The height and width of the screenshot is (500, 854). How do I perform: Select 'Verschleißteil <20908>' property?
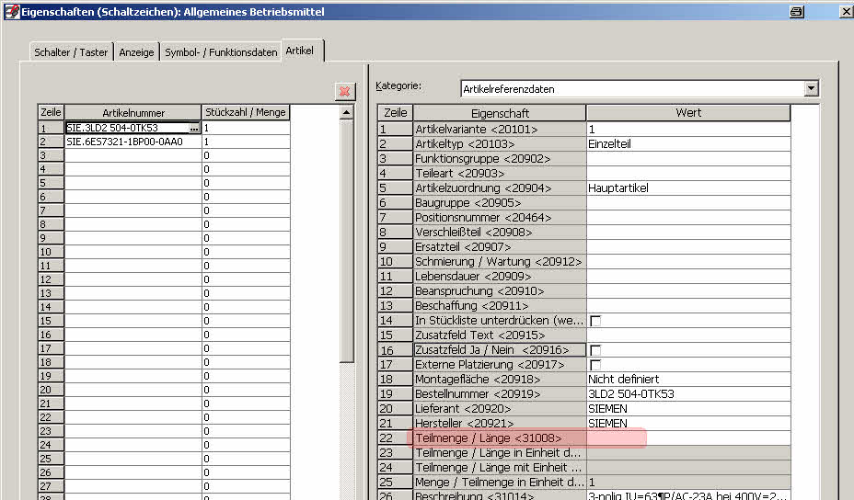tap(500, 232)
